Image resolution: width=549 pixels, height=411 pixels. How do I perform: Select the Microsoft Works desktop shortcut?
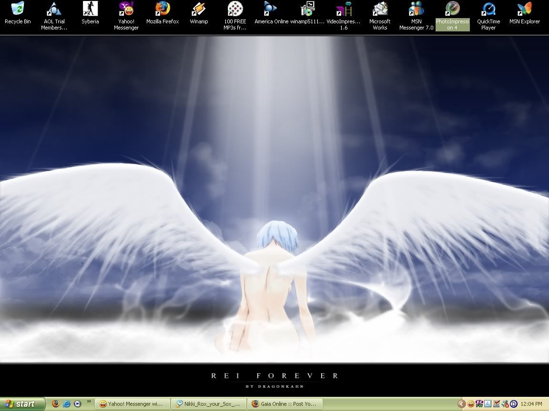(380, 16)
